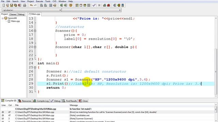218x122 pixels.
Task: Click the Save All toolbar icon
Action: tap(15, 5)
